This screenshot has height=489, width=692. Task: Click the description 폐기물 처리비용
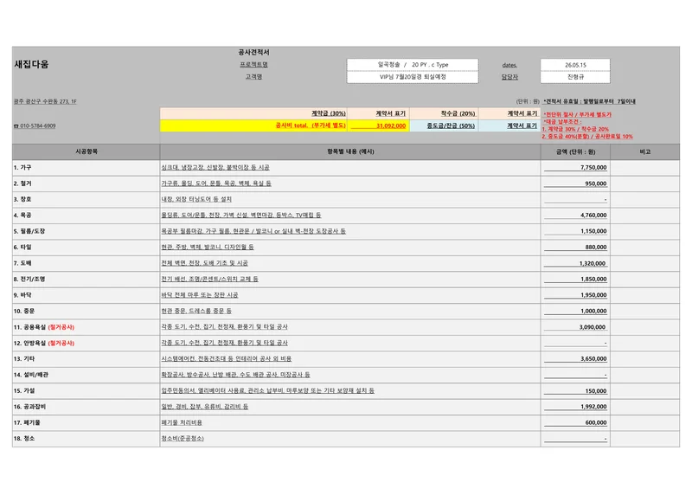(182, 422)
